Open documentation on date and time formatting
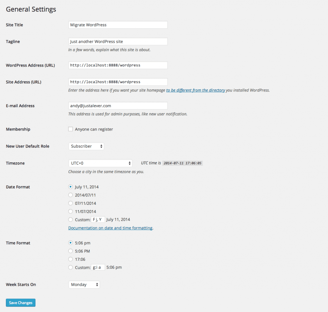 [110, 228]
